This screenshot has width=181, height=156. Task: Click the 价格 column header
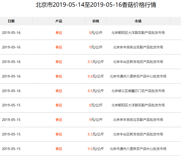[x=96, y=21]
